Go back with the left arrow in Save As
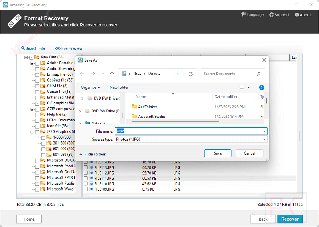This screenshot has width=319, height=227. point(82,74)
